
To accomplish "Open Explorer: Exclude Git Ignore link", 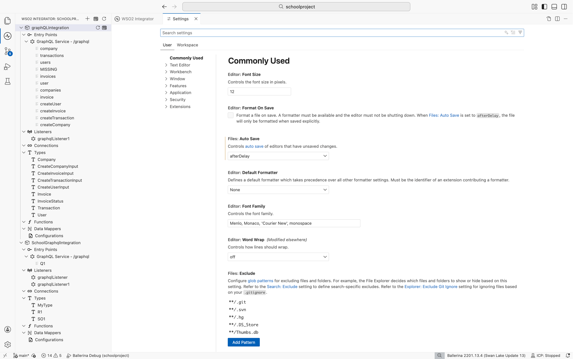I will coord(431,287).
